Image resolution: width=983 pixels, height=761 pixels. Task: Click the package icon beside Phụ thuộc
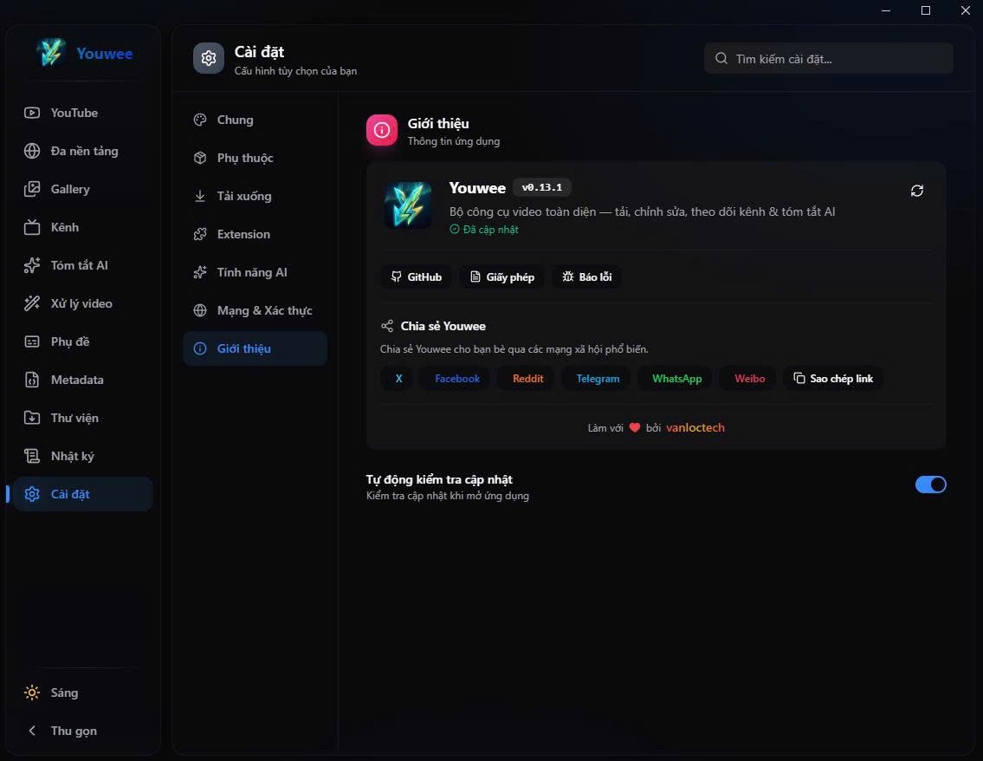pos(200,158)
